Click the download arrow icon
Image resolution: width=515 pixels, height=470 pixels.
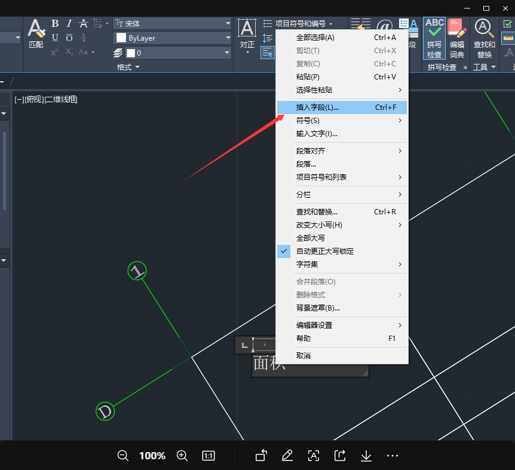(x=366, y=456)
